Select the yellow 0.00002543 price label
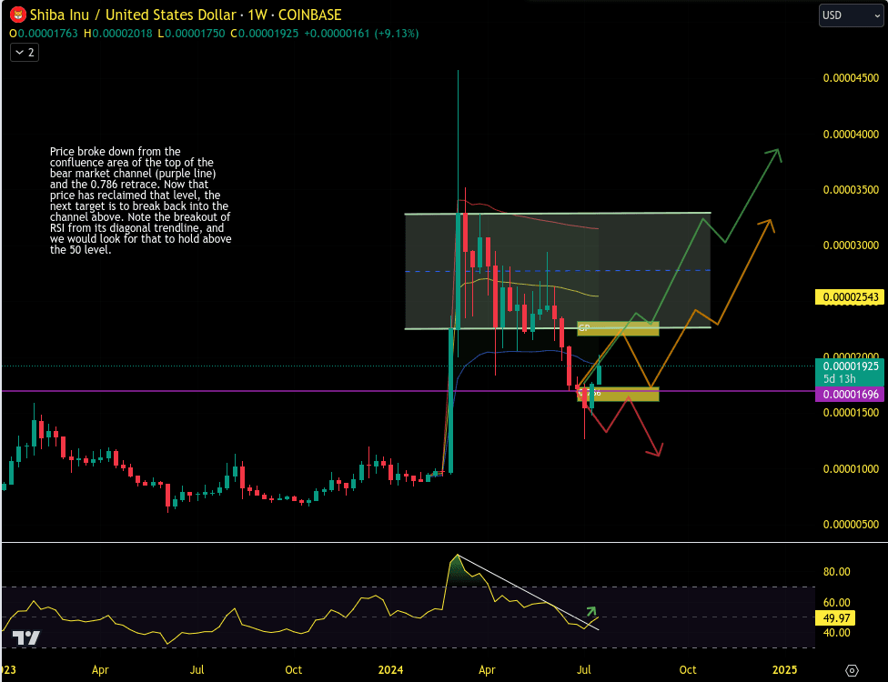This screenshot has width=888, height=682. [x=849, y=297]
